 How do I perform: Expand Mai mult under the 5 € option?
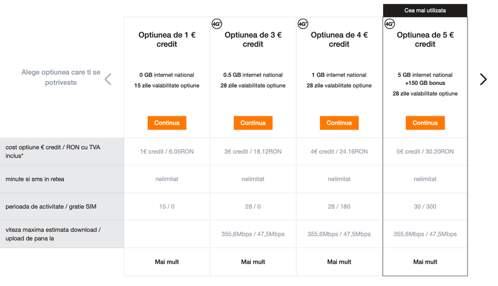(425, 262)
